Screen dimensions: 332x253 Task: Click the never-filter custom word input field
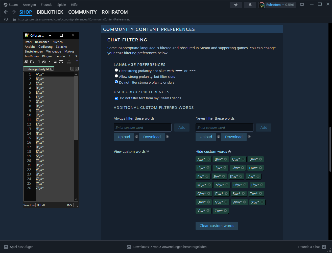[x=224, y=128]
